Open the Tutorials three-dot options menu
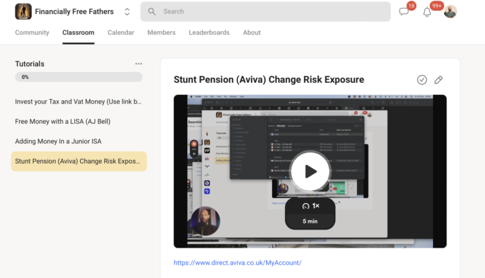 coord(139,64)
